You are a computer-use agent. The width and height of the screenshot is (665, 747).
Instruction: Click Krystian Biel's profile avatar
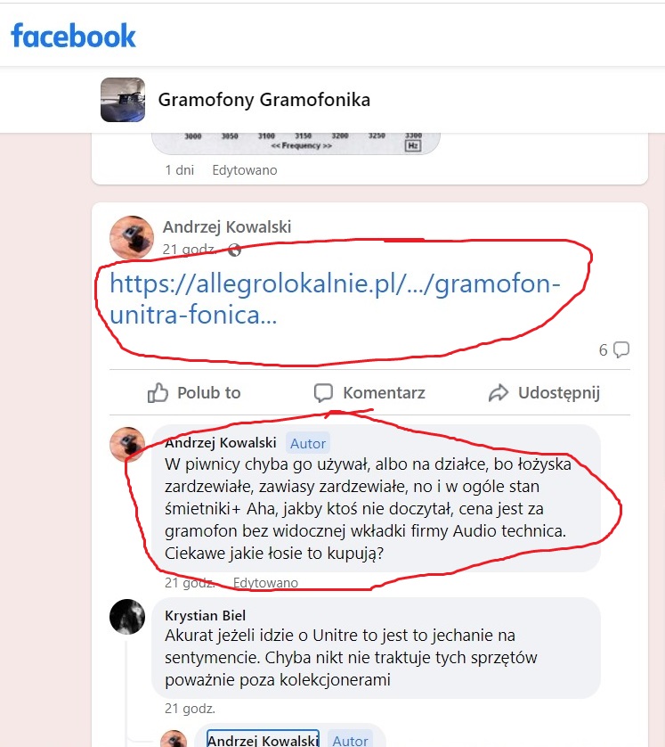pos(127,616)
